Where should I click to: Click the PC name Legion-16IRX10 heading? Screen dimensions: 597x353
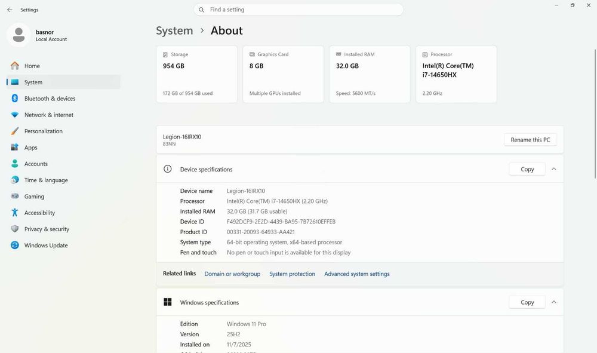[x=182, y=137]
